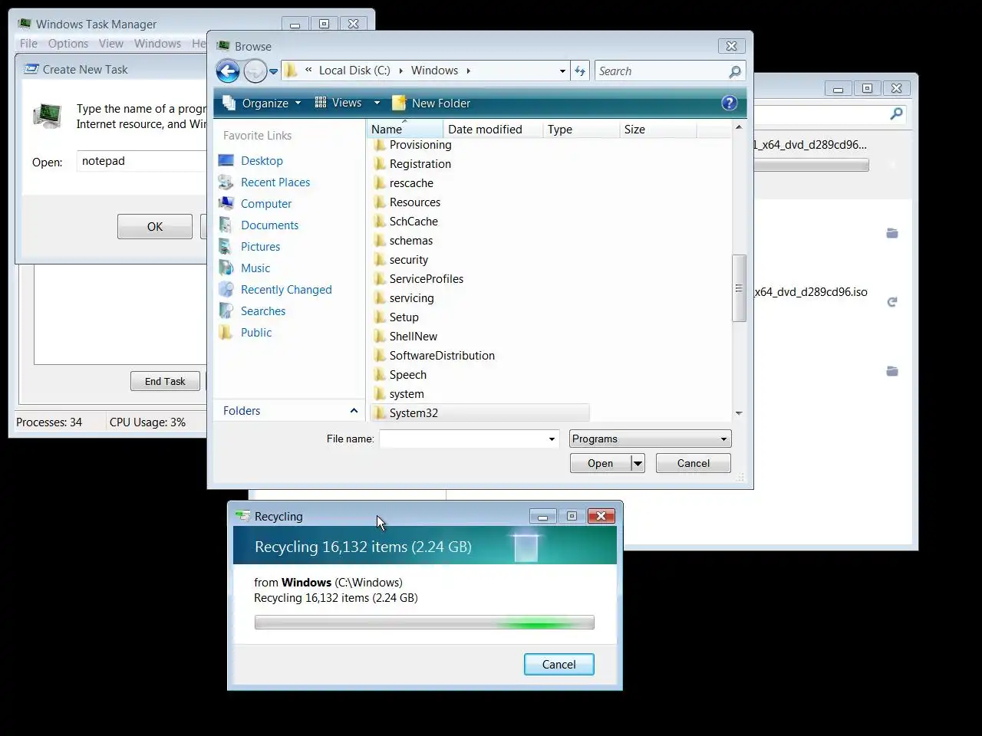
Task: Open Searches favorite link
Action: click(263, 311)
